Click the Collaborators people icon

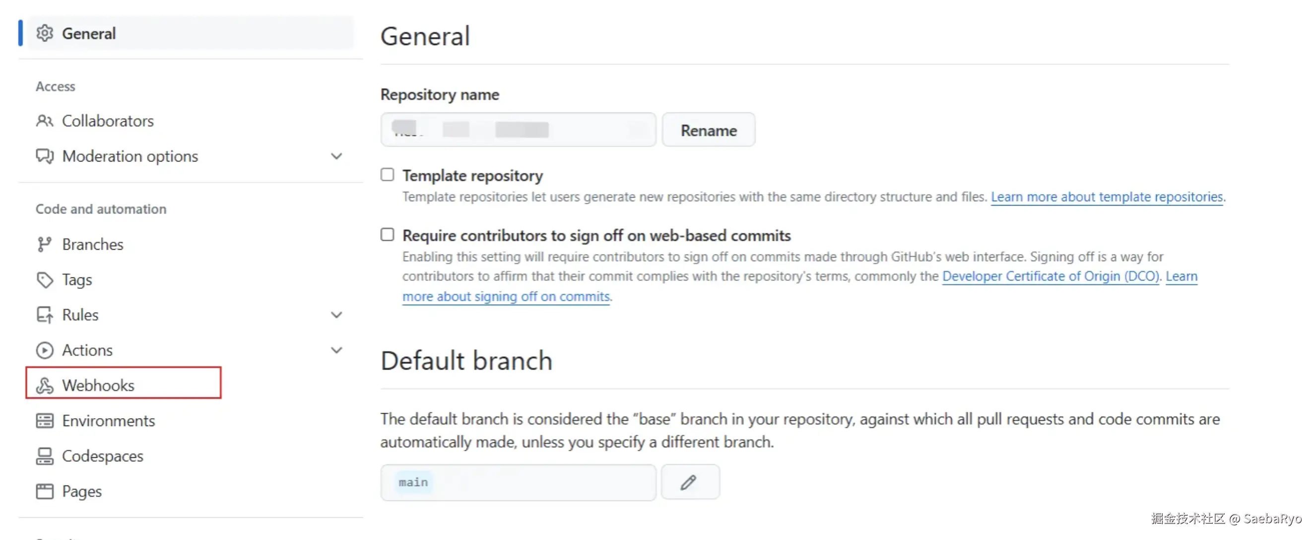point(45,121)
